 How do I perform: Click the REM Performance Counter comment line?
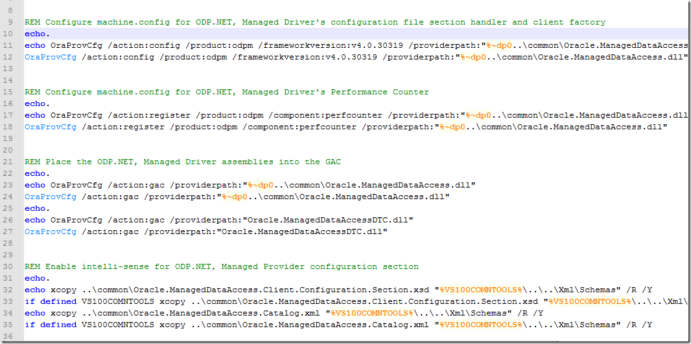(x=227, y=92)
